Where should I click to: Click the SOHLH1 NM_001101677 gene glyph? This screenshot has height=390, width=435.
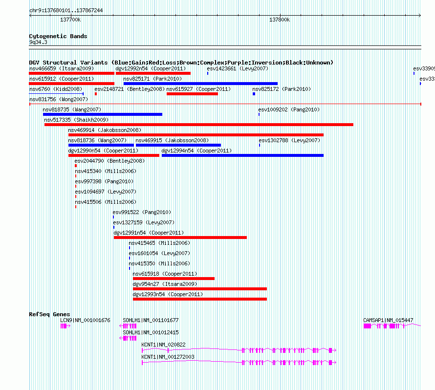(x=128, y=326)
